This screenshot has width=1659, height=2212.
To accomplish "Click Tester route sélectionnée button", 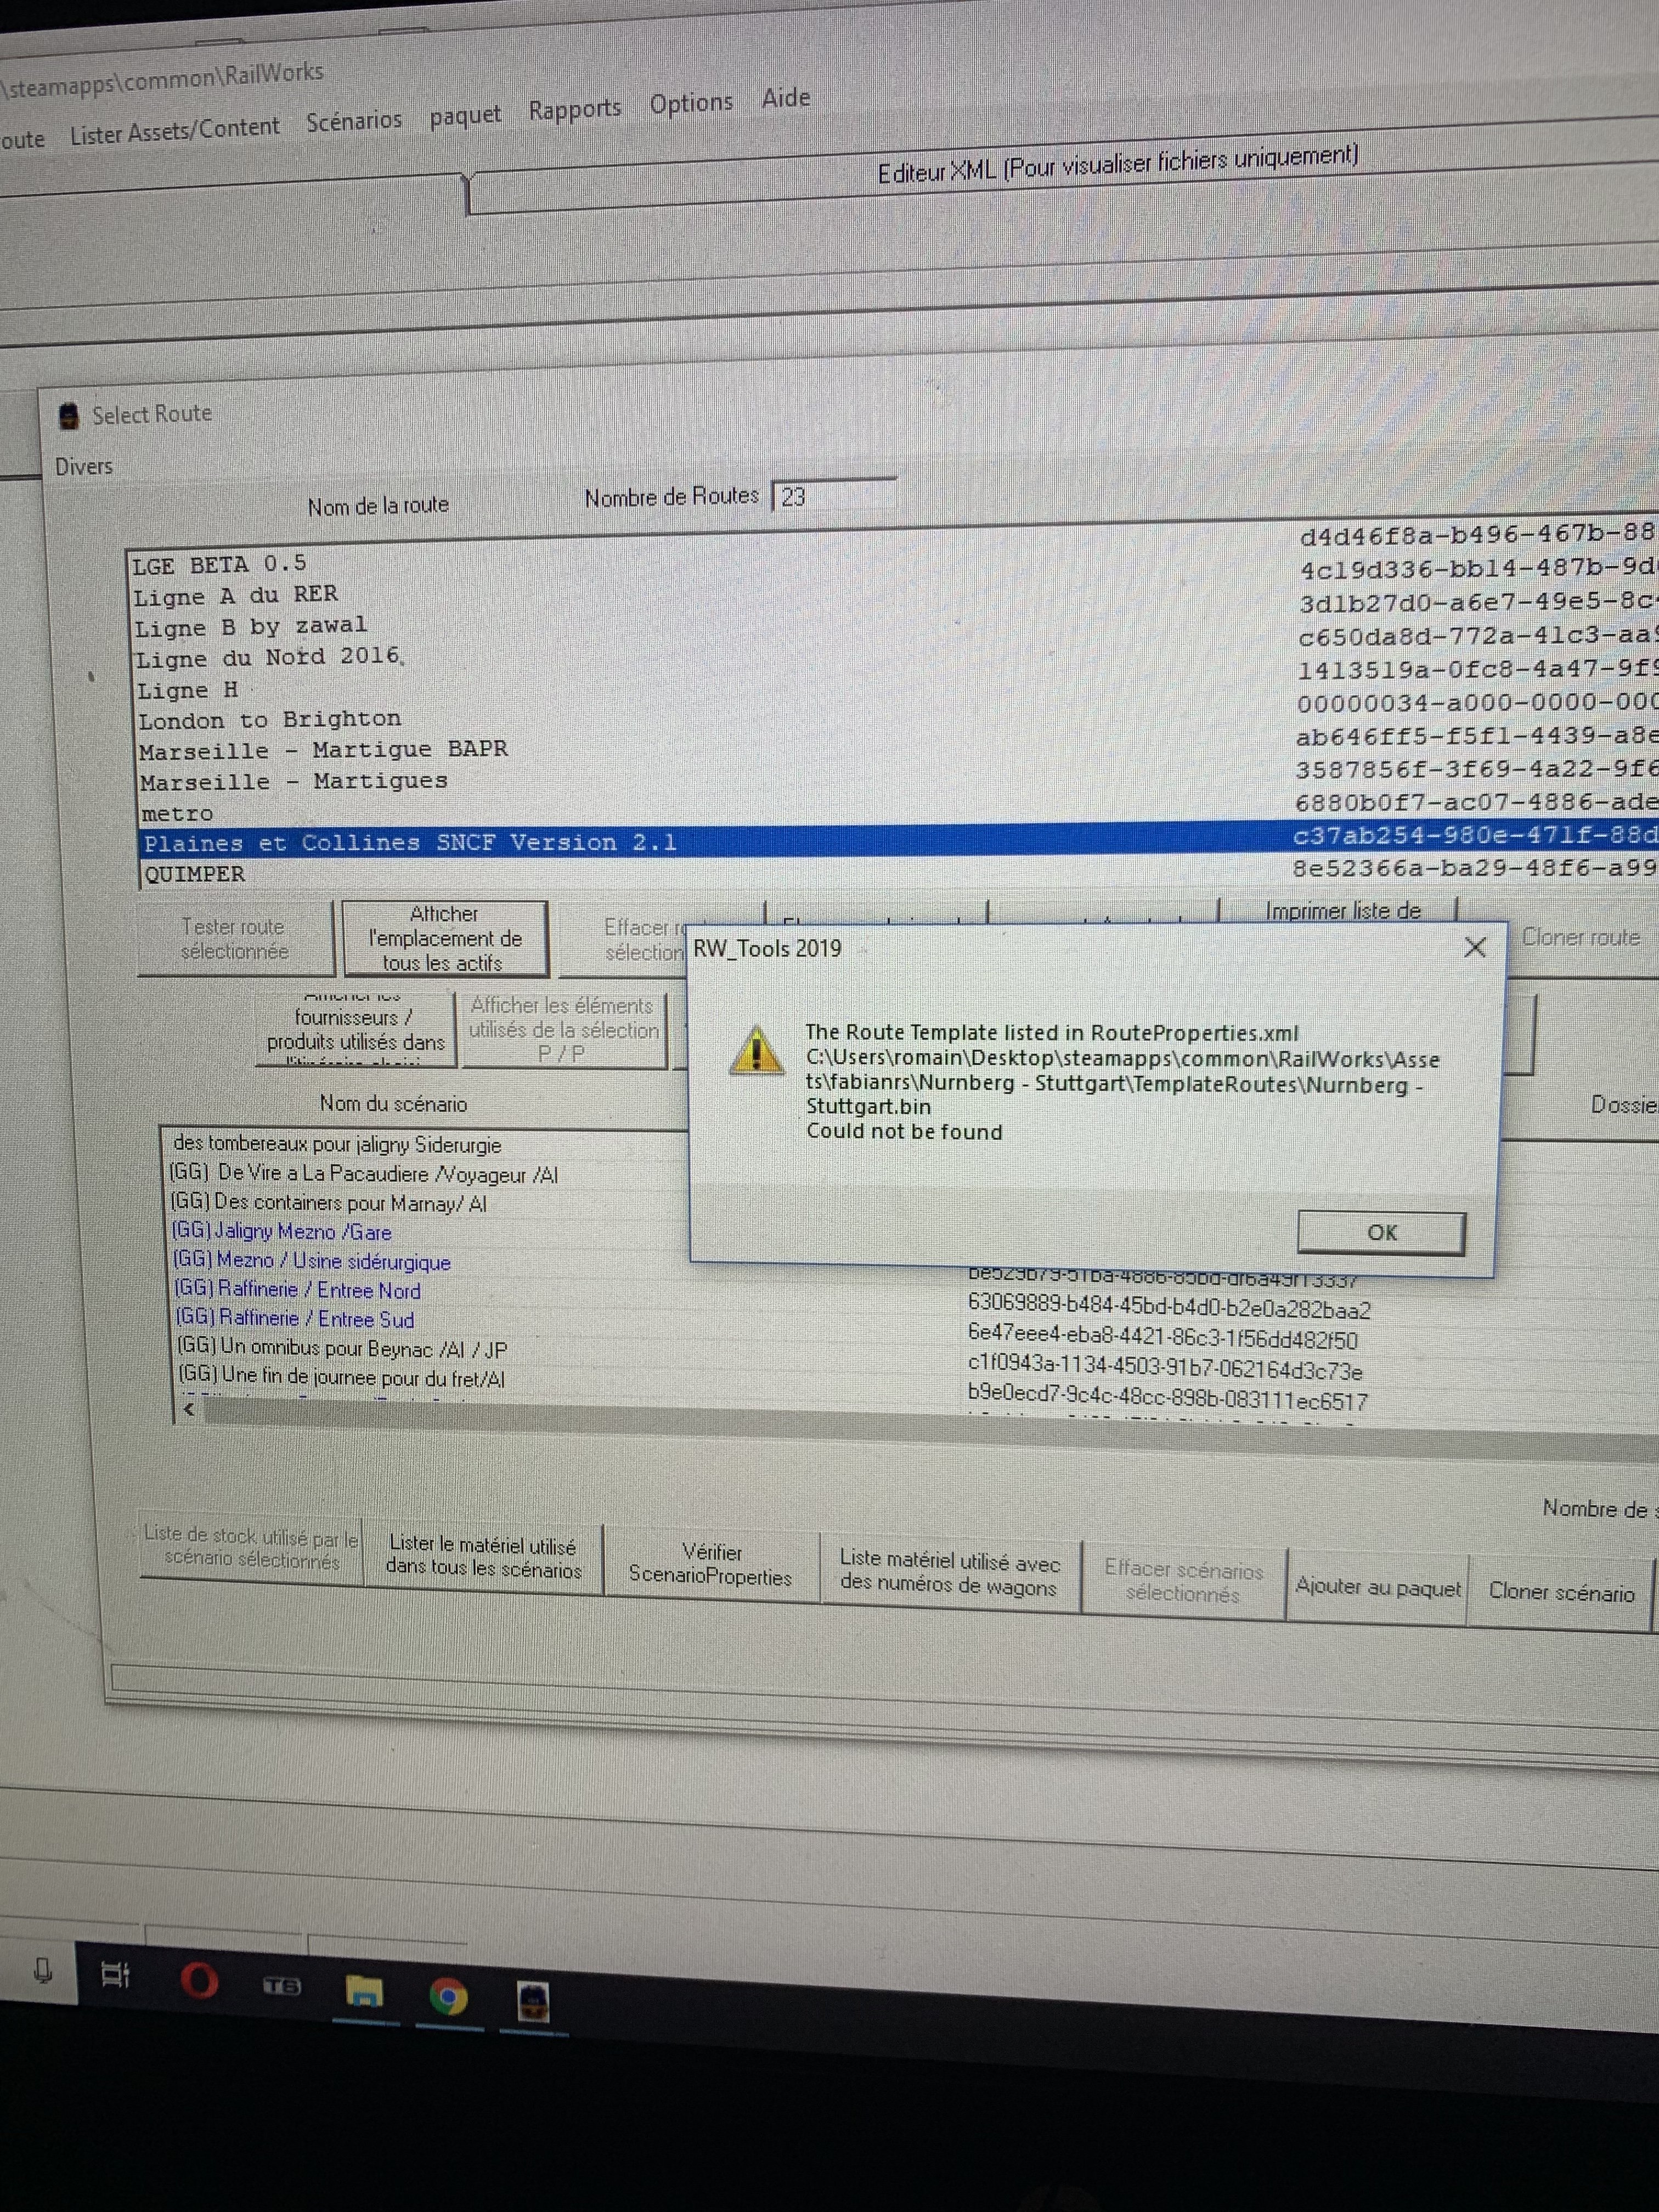I will tap(234, 938).
